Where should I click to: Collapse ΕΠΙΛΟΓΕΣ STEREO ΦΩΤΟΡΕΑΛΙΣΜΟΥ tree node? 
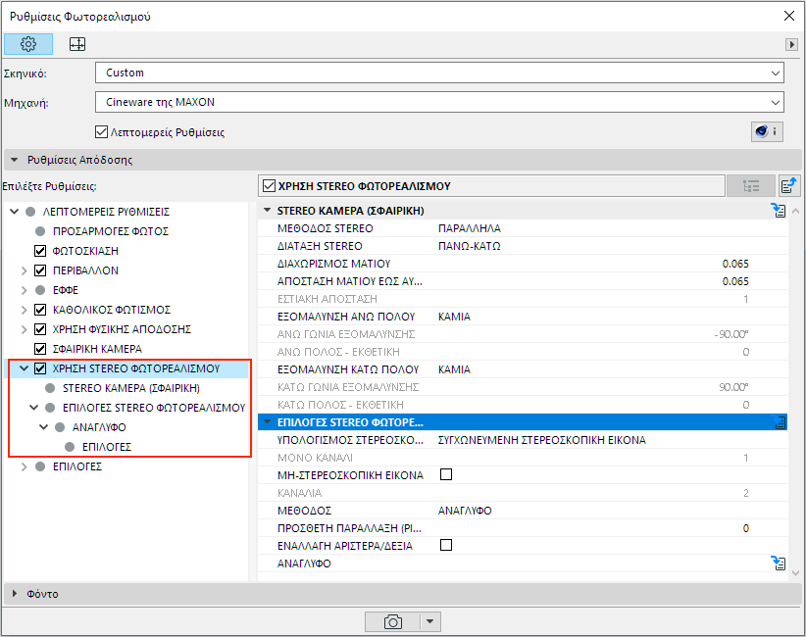pos(34,408)
